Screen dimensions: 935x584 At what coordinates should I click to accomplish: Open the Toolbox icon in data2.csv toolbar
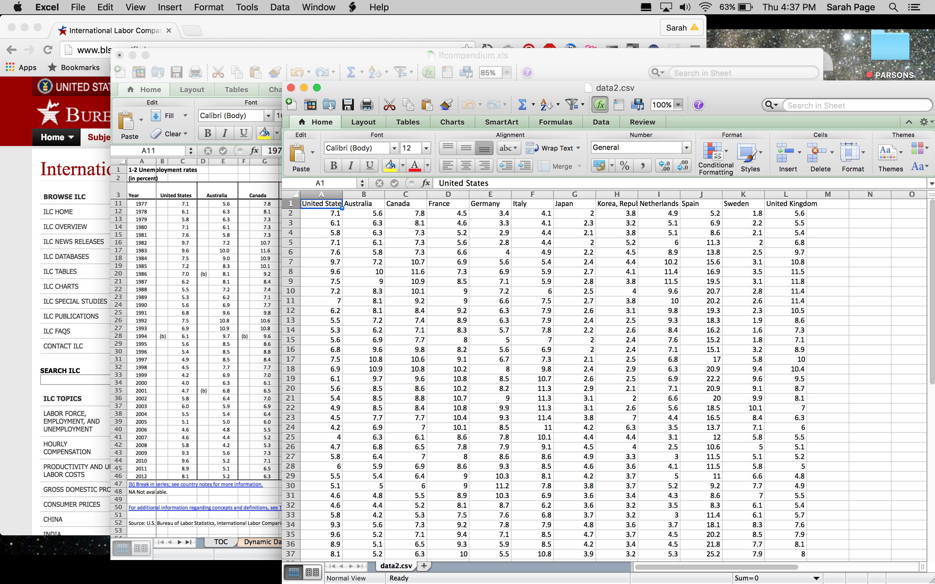click(618, 104)
